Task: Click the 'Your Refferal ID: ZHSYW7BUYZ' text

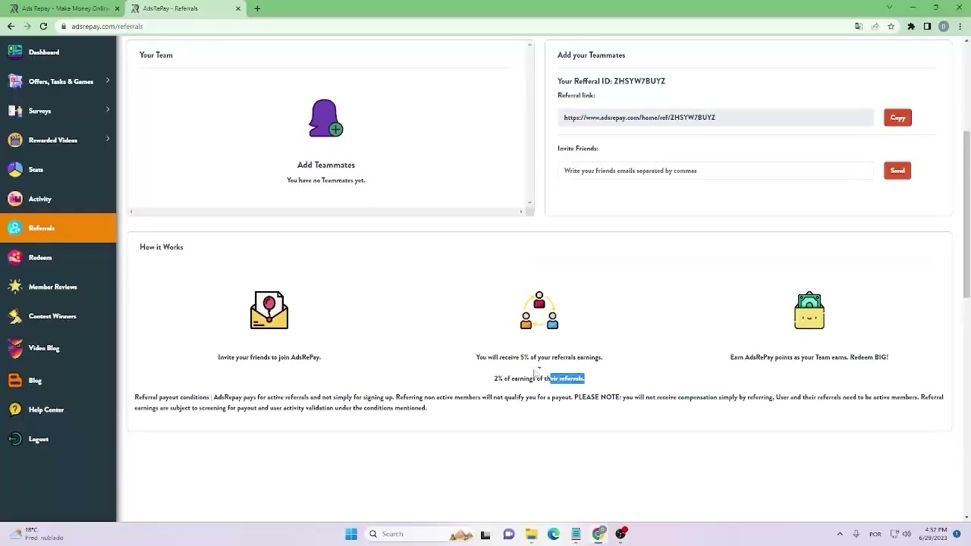Action: (611, 81)
